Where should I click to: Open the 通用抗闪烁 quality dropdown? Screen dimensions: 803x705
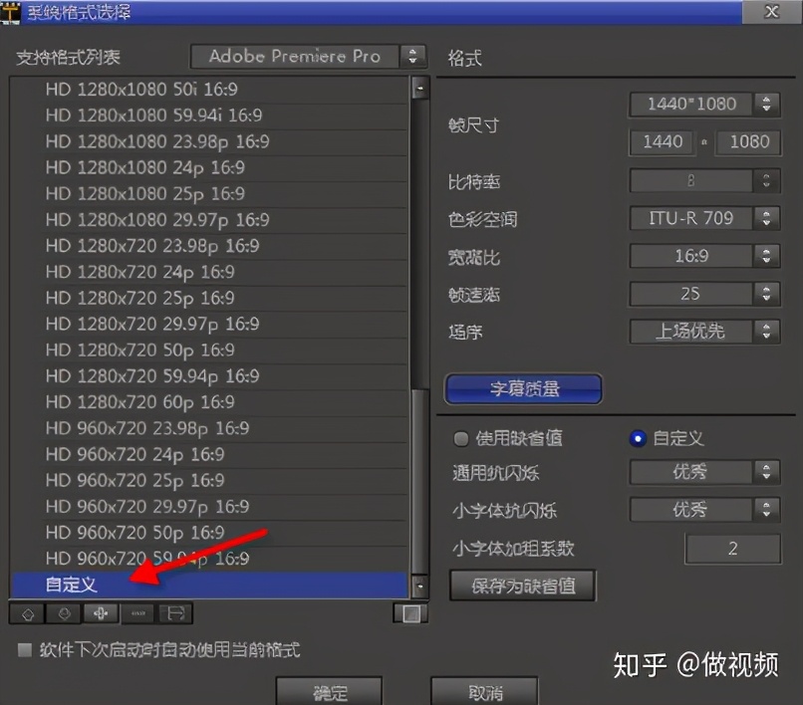click(704, 472)
